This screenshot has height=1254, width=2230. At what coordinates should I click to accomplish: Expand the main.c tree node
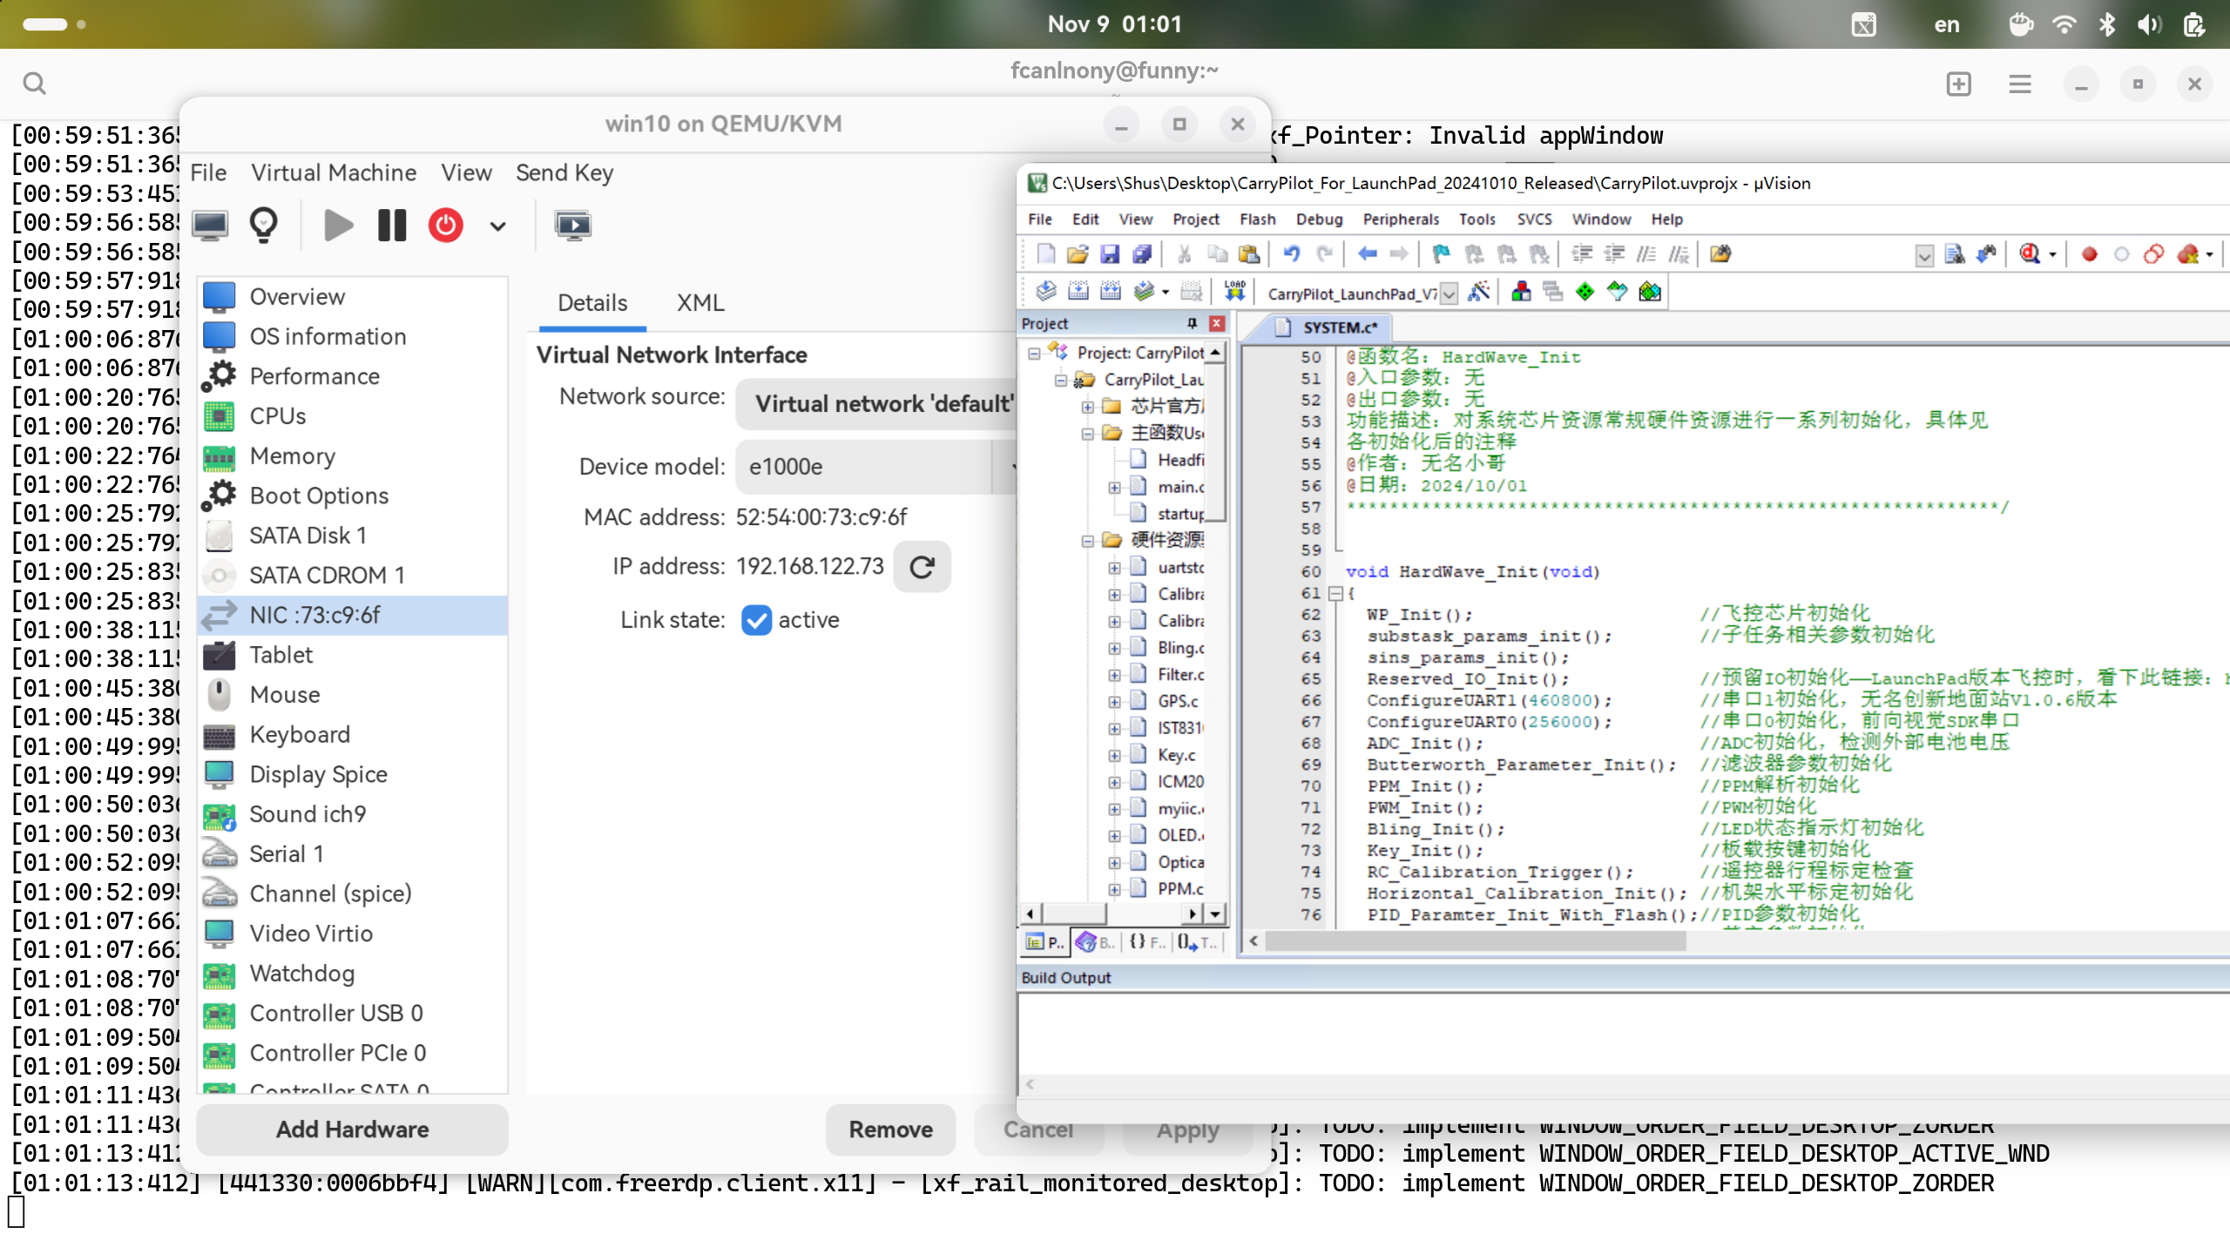pyautogui.click(x=1114, y=487)
